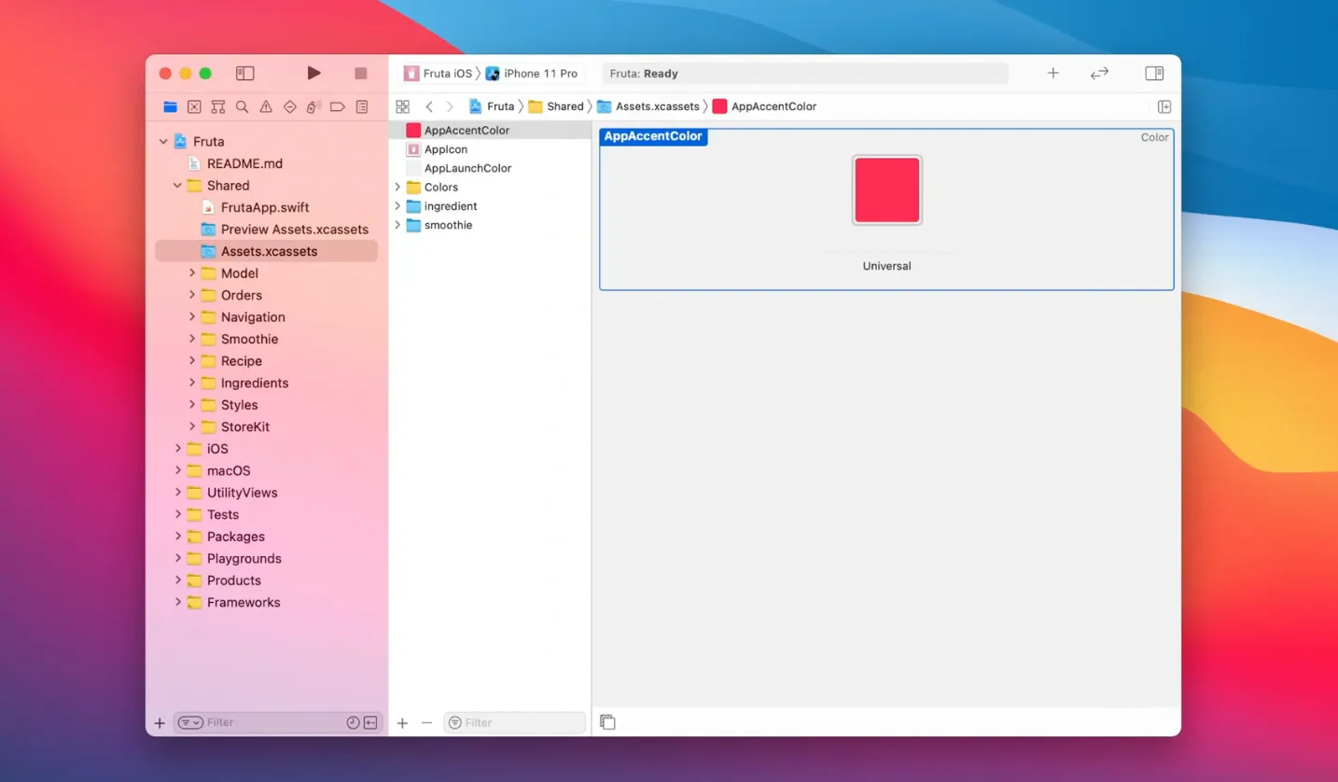Click the Library plus button in toolbar
This screenshot has width=1338, height=782.
(1052, 73)
